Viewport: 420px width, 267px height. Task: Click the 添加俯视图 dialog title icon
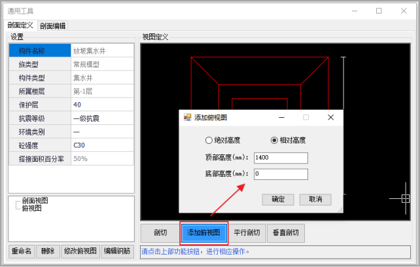pyautogui.click(x=187, y=118)
